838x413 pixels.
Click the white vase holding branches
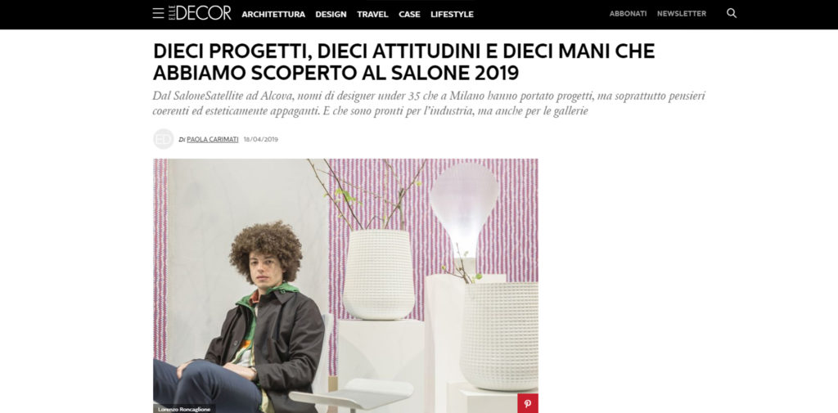pos(379,274)
